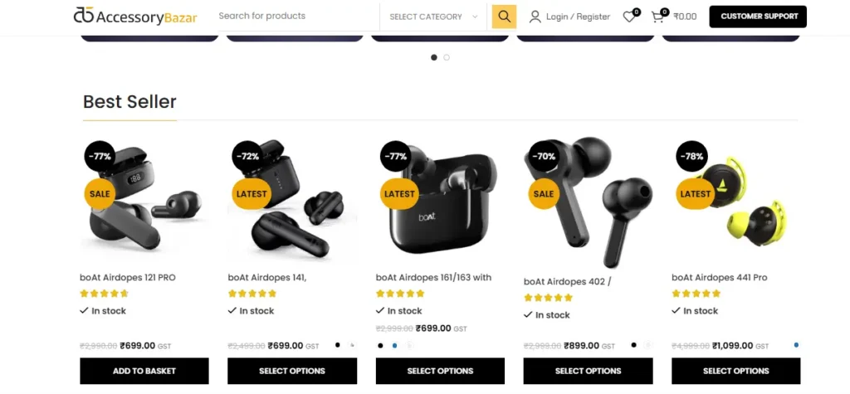Expand the SELECT CATEGORY dropdown

(x=433, y=17)
